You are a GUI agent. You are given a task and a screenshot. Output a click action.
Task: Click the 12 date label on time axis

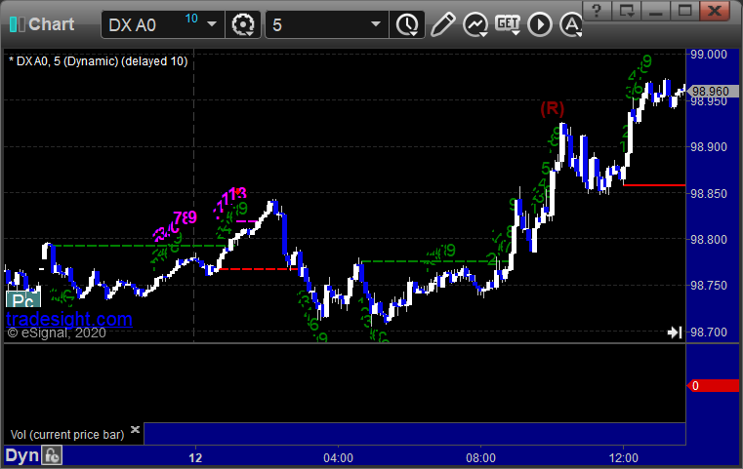coord(195,458)
